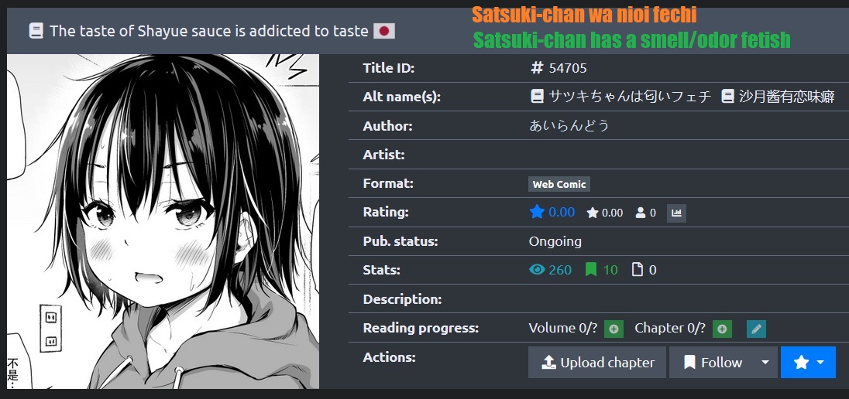The width and height of the screenshot is (849, 399).
Task: Select the Web Comic format tag
Action: [x=559, y=184]
